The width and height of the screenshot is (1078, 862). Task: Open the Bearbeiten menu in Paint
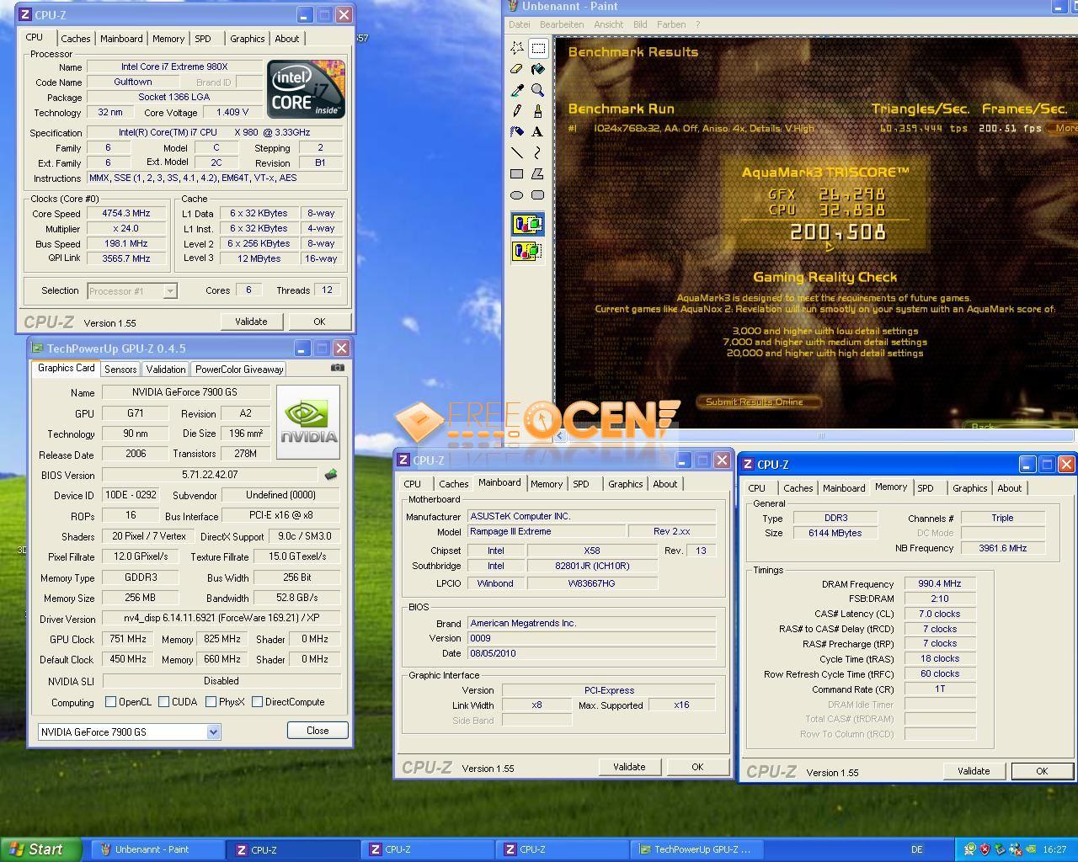click(x=561, y=24)
